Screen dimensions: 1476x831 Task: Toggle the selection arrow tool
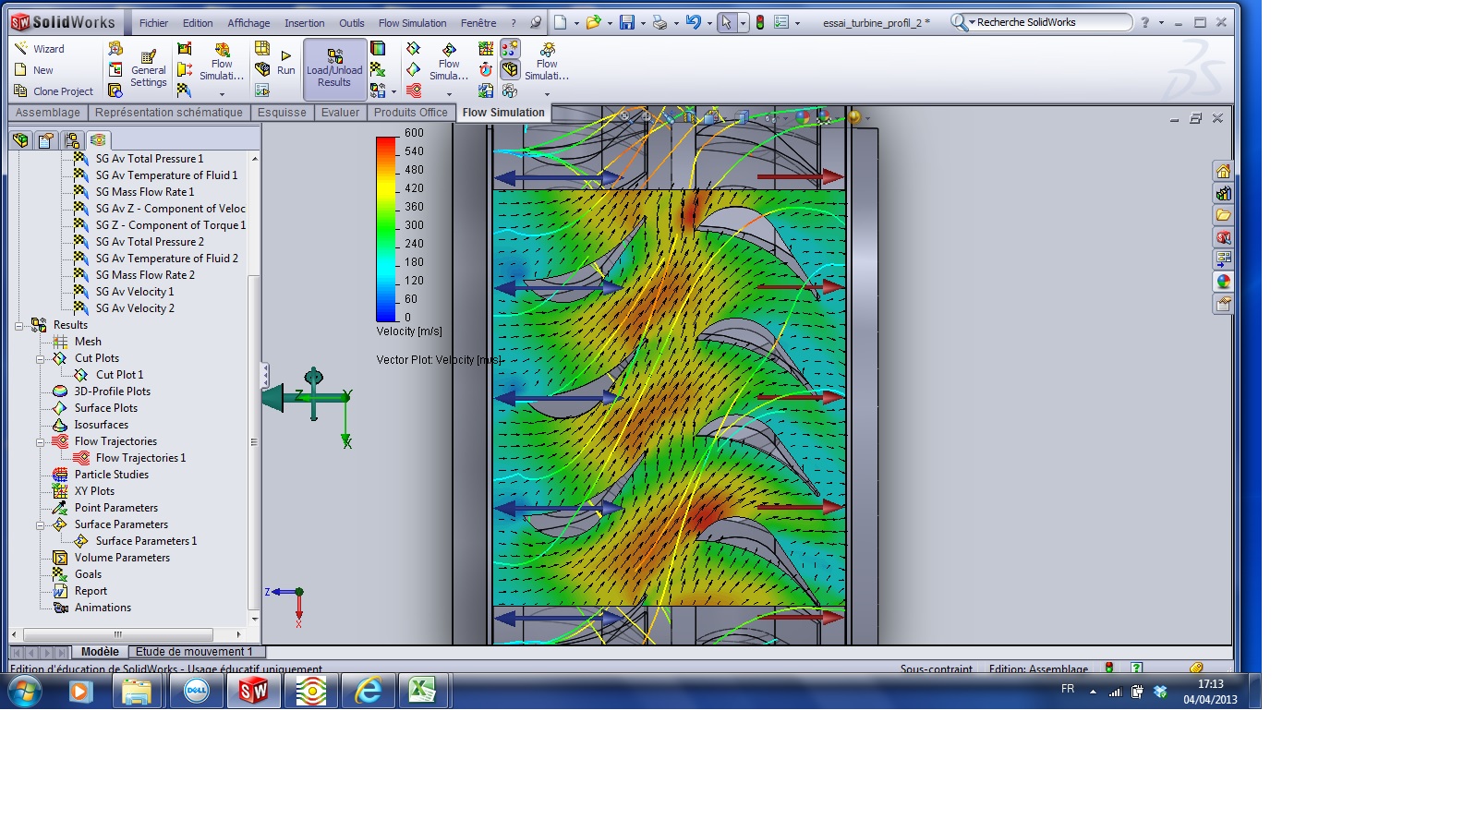click(726, 23)
